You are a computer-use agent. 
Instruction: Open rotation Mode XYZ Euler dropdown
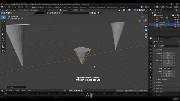click(x=168, y=68)
